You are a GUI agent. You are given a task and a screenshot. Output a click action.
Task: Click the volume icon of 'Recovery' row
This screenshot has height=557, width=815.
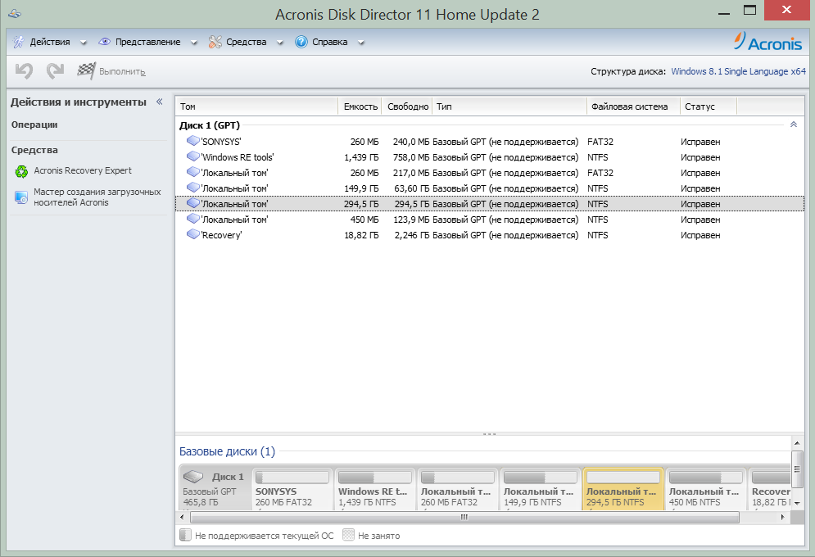pos(193,234)
